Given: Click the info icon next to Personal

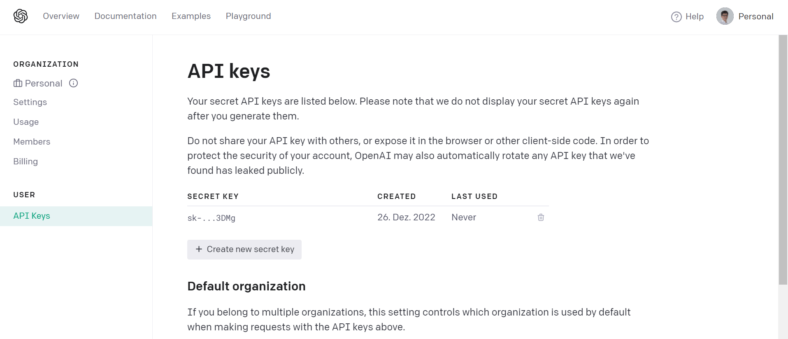Looking at the screenshot, I should [x=73, y=83].
